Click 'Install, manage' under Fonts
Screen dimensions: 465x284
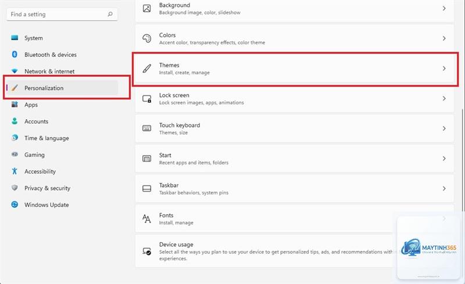click(x=176, y=222)
